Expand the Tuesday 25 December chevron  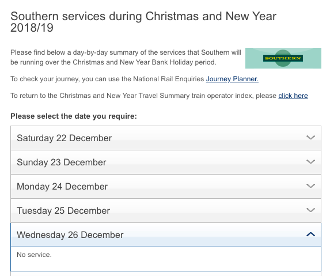pyautogui.click(x=310, y=210)
